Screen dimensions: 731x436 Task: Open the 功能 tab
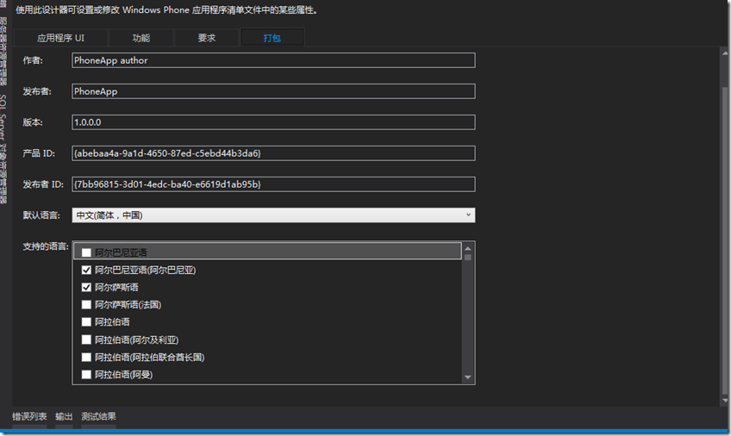click(x=141, y=38)
